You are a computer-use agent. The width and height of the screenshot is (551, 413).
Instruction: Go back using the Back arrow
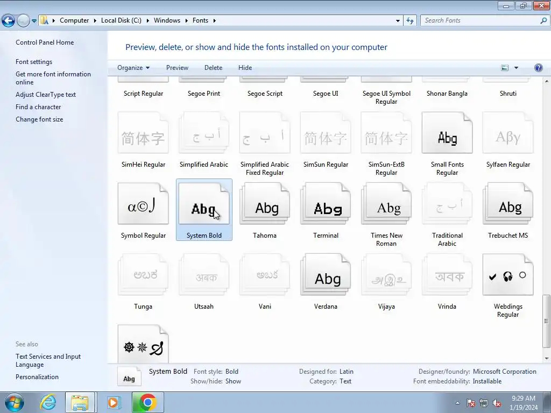coord(8,21)
